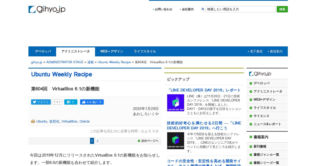The width and height of the screenshot is (316, 166).
Task: Open 電子書籍 in navigation bar
Action: pos(256,51)
